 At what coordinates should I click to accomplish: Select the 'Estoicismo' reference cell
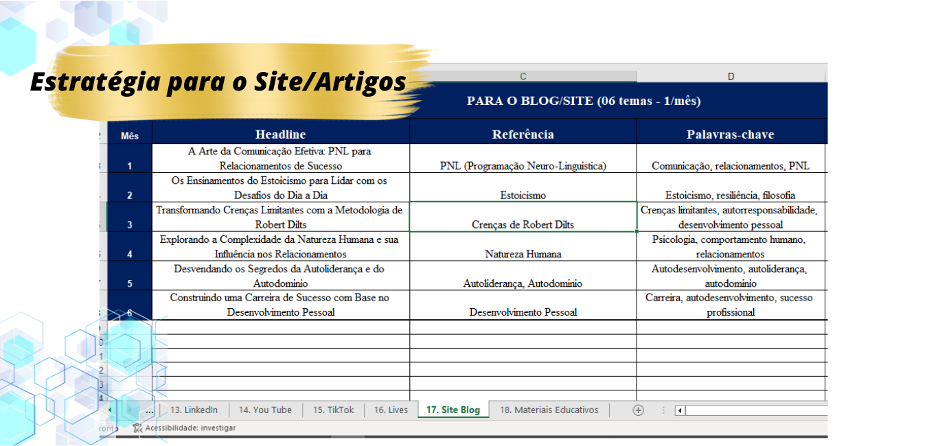click(523, 188)
